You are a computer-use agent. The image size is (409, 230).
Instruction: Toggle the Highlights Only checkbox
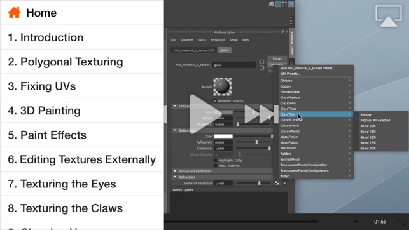click(x=215, y=160)
